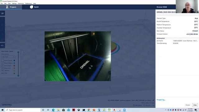Click the printer camera feed image
Screen dimensions: 199x112
coord(78,56)
